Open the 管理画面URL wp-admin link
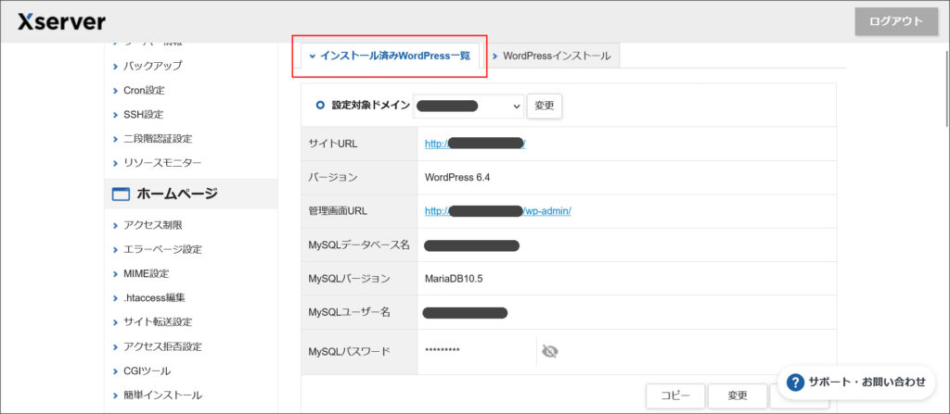This screenshot has height=414, width=950. tap(498, 211)
